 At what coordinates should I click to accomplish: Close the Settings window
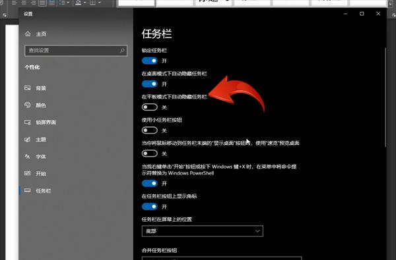coord(378,14)
